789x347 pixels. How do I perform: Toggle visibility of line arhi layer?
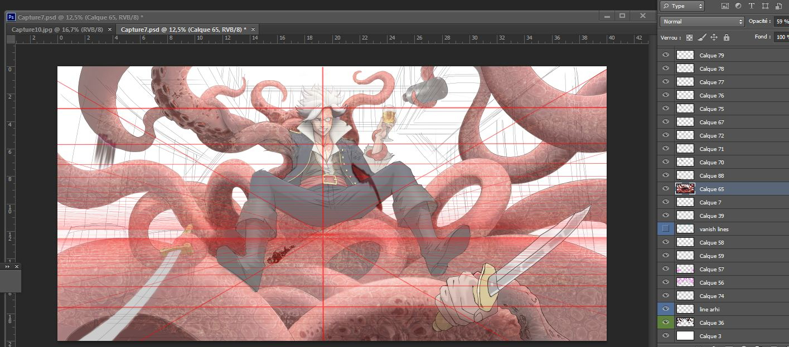(665, 309)
